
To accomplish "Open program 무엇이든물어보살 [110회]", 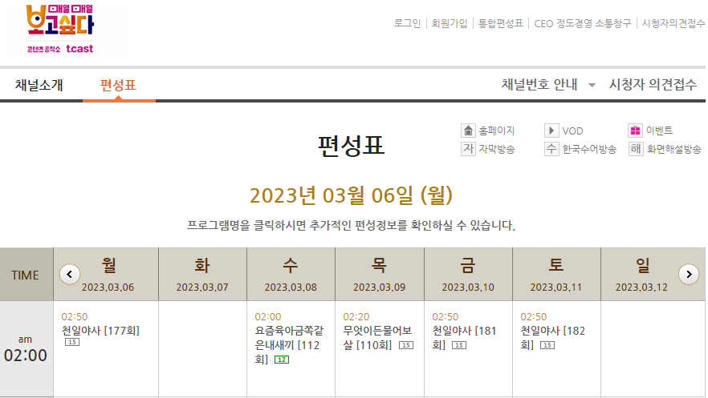I will point(377,338).
